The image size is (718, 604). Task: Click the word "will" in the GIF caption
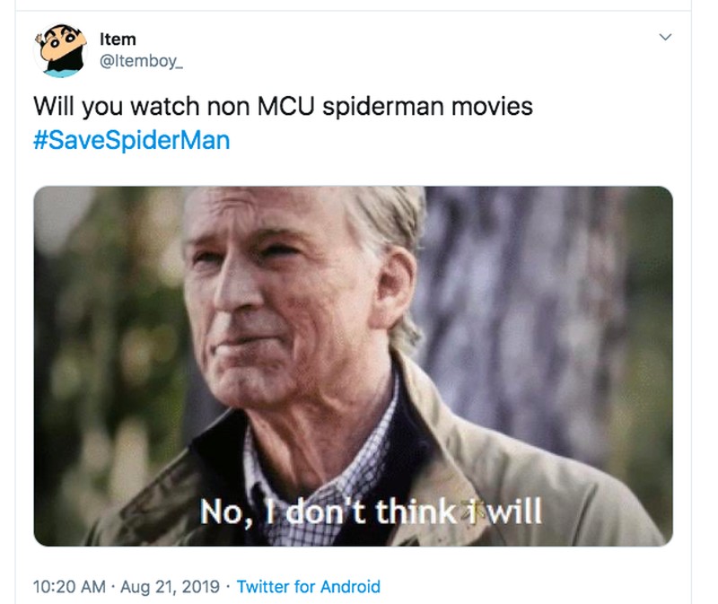[512, 512]
